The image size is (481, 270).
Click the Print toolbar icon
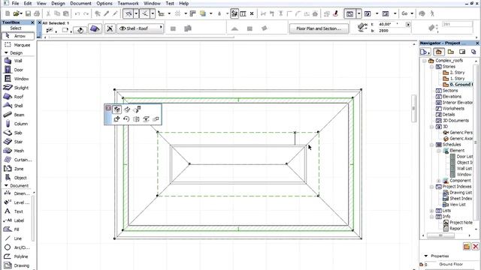(x=37, y=13)
